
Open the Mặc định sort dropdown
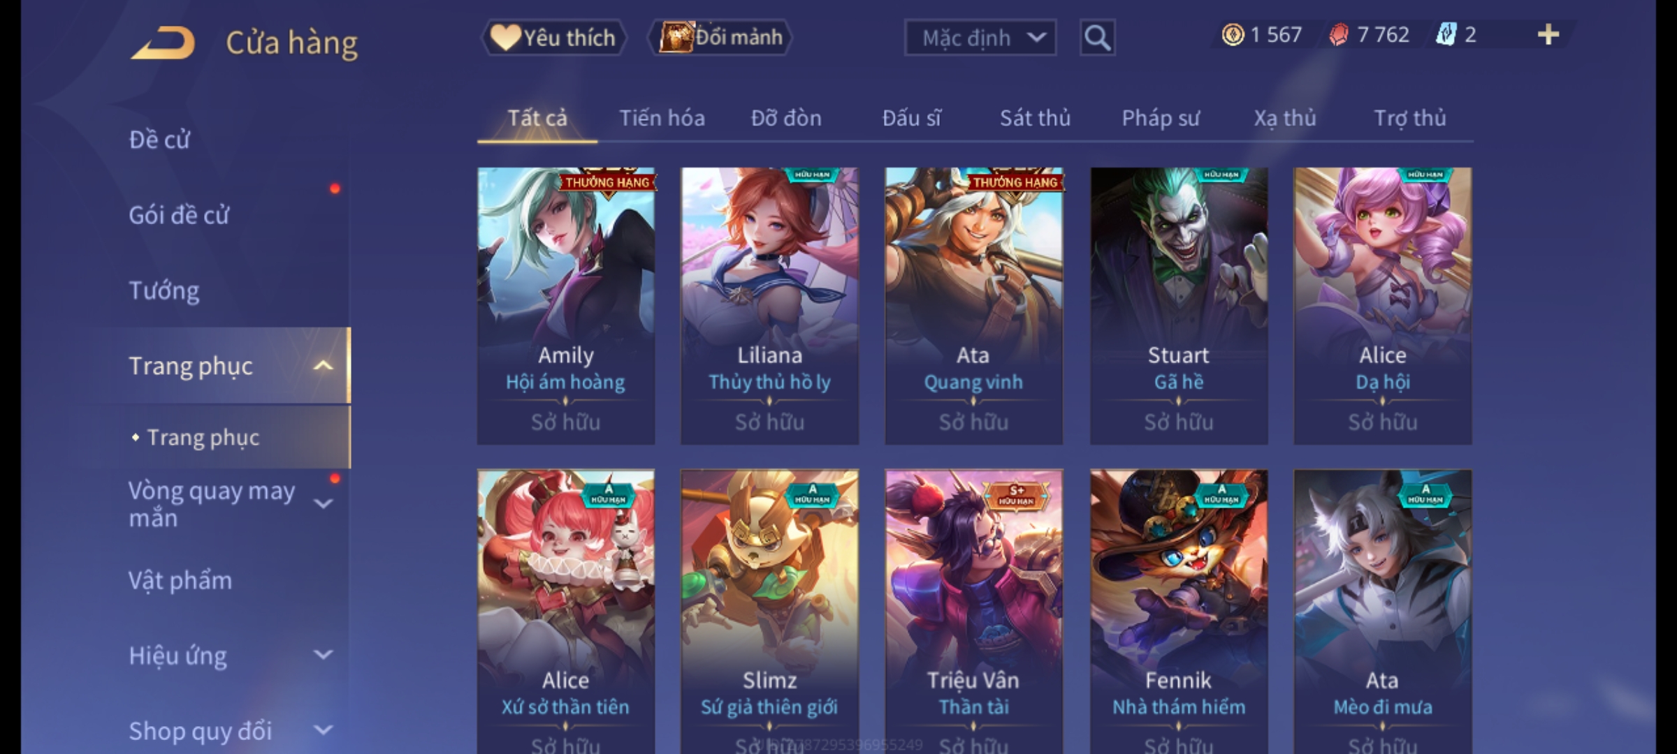(980, 38)
